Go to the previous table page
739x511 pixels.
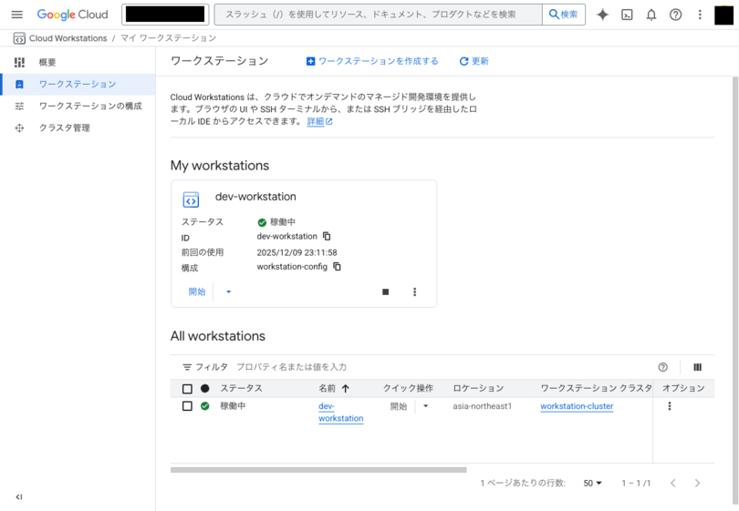pyautogui.click(x=673, y=484)
